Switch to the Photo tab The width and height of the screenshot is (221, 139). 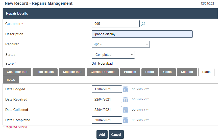[x=150, y=72]
